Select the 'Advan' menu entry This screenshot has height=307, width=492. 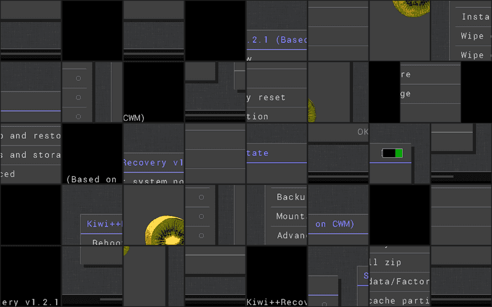point(291,235)
